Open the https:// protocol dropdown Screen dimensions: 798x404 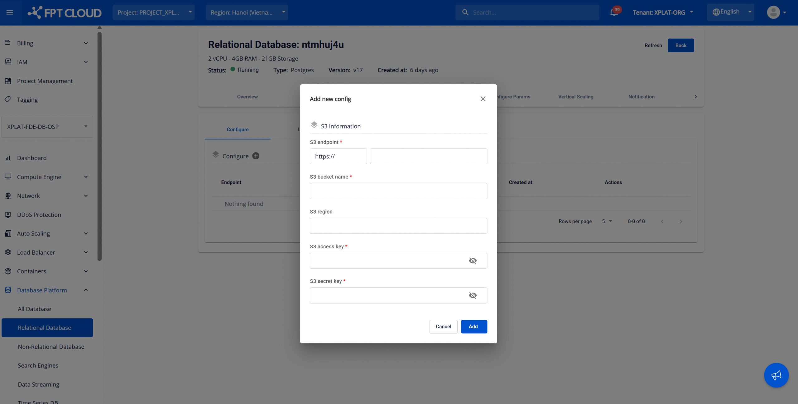coord(338,157)
